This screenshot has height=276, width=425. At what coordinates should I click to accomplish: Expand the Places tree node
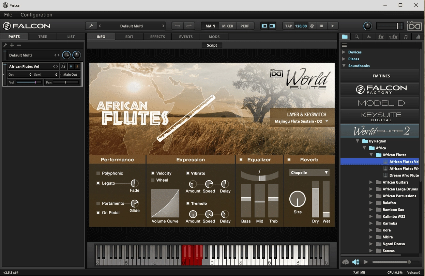tap(344, 59)
